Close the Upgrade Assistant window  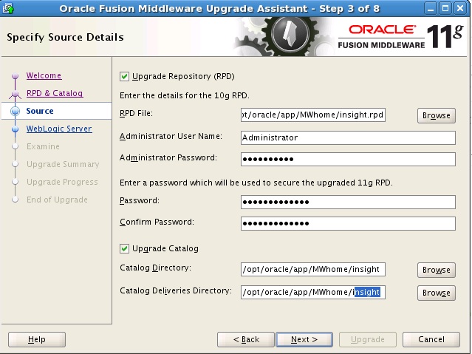tap(460, 8)
